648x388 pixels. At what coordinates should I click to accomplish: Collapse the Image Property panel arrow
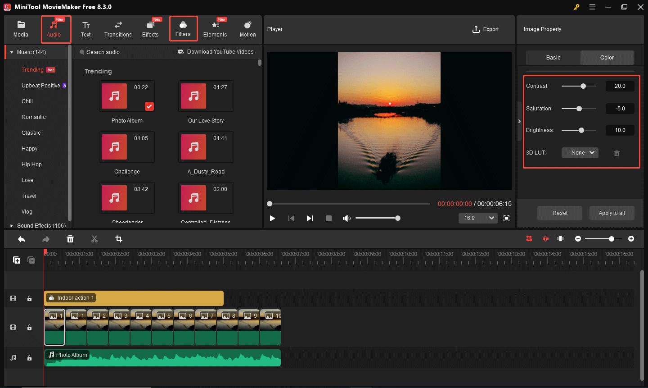(x=519, y=121)
